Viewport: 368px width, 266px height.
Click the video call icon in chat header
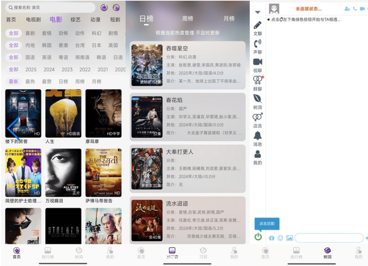[x=362, y=9]
